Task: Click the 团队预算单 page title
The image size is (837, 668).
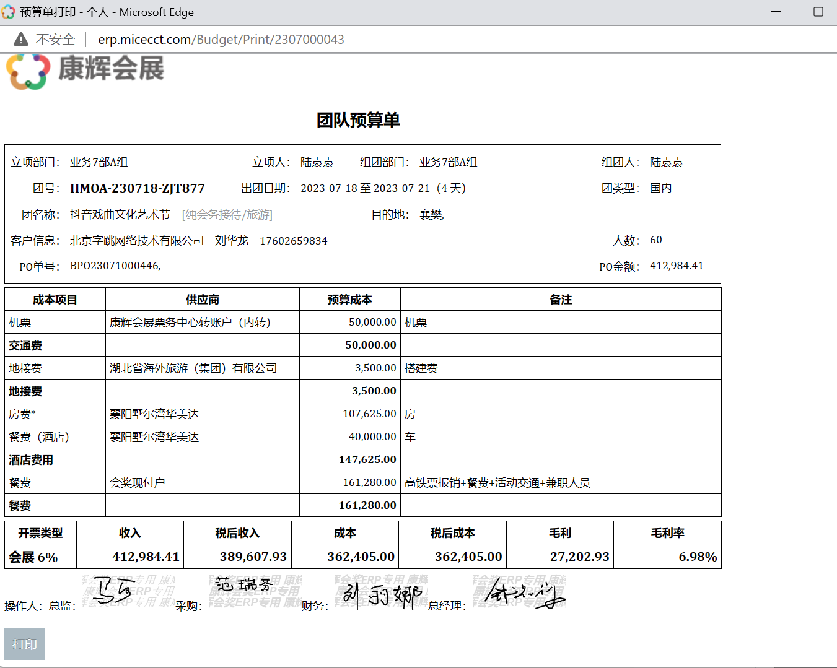Action: (358, 120)
